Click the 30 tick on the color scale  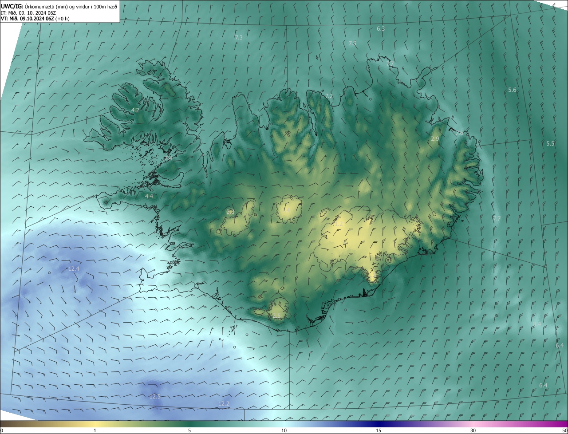[473, 430]
